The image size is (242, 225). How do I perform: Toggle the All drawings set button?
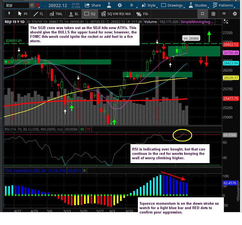224,14
